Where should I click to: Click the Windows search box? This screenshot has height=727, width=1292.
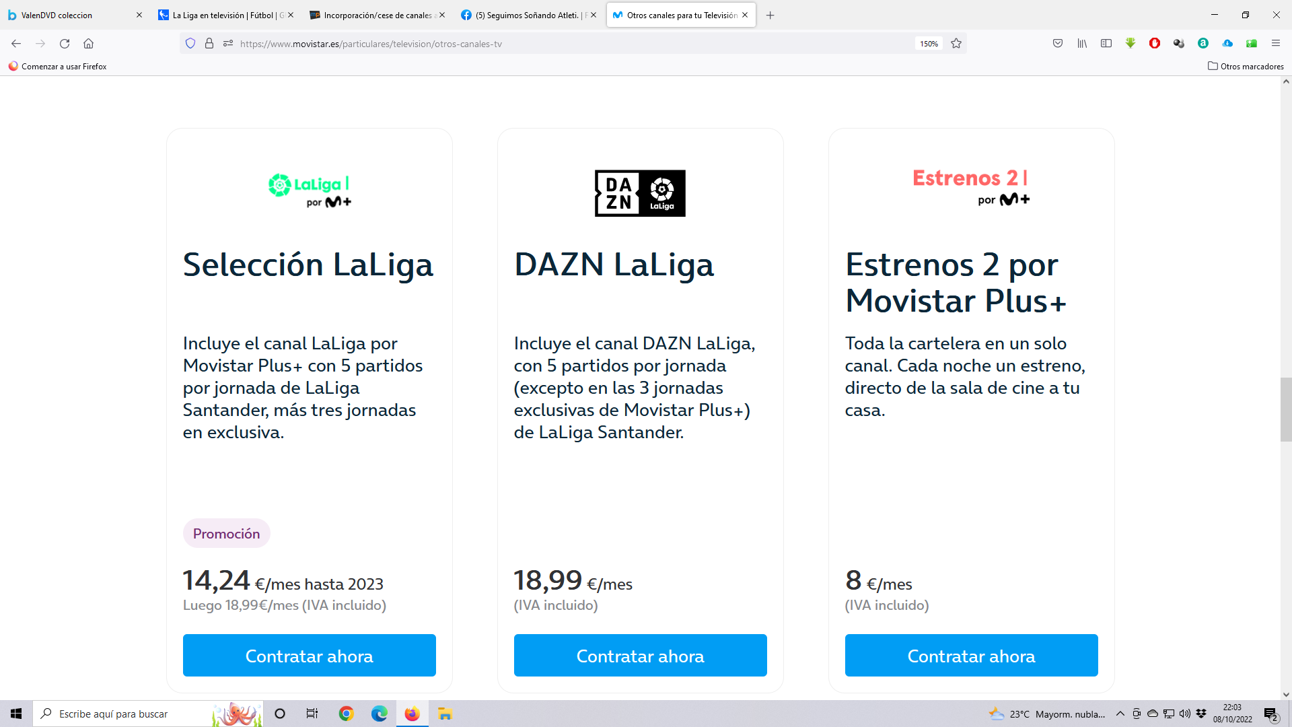[147, 714]
